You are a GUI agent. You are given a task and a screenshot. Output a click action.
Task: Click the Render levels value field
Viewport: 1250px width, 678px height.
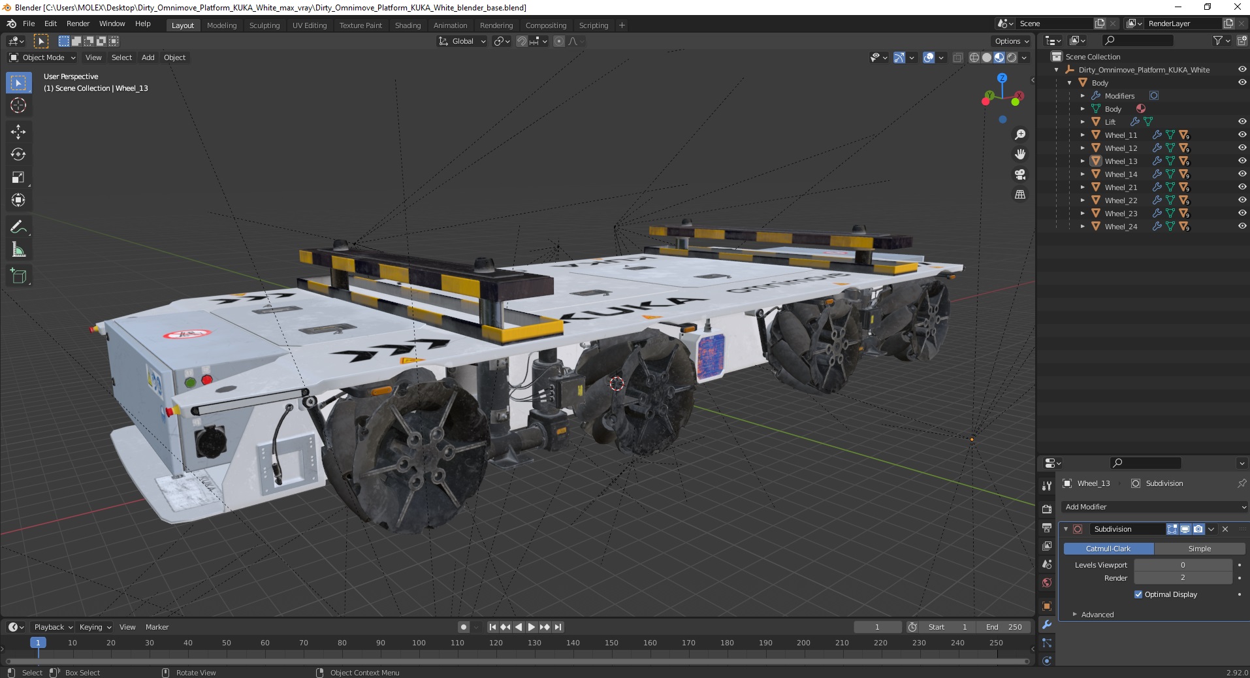(x=1183, y=578)
